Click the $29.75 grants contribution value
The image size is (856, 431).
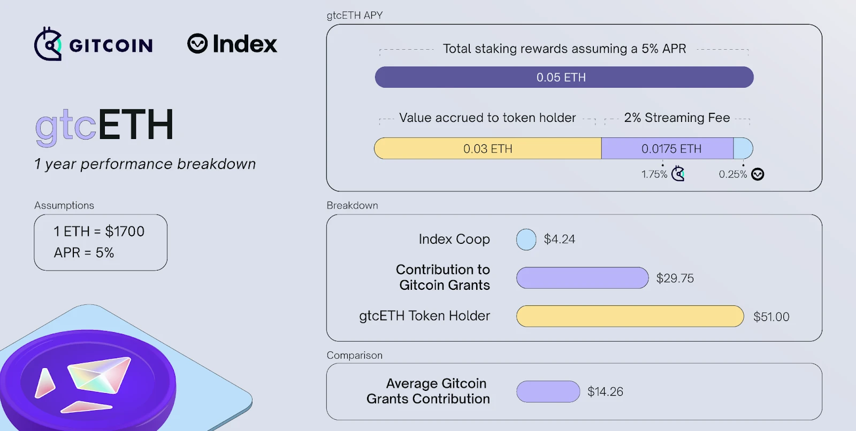[675, 278]
